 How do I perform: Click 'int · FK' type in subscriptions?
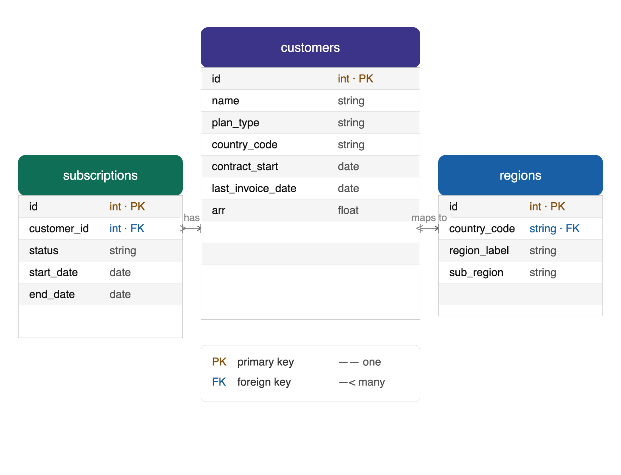pos(127,228)
